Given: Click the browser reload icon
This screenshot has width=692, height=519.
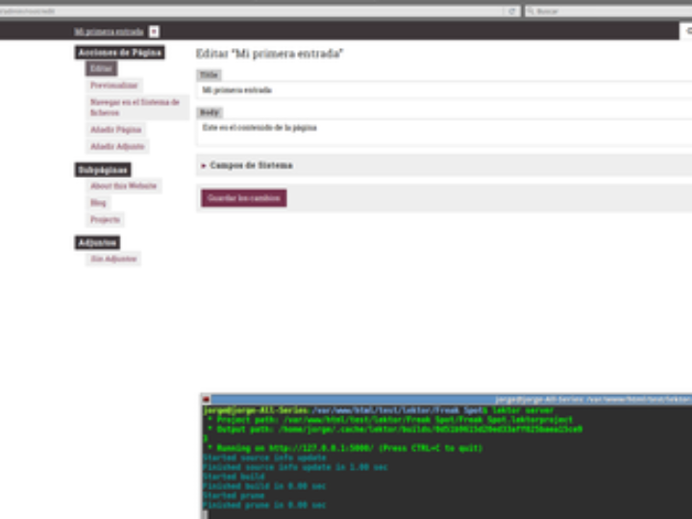Looking at the screenshot, I should tap(511, 12).
